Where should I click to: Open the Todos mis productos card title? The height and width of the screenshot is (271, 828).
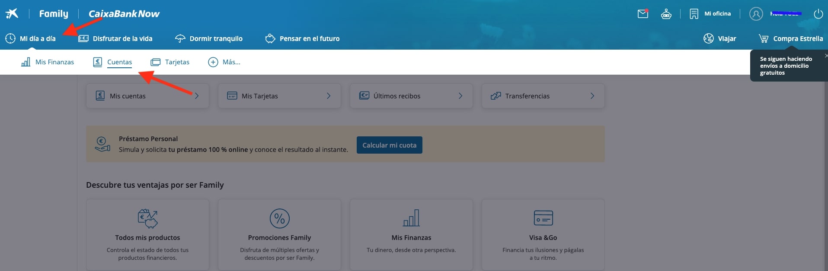point(147,238)
